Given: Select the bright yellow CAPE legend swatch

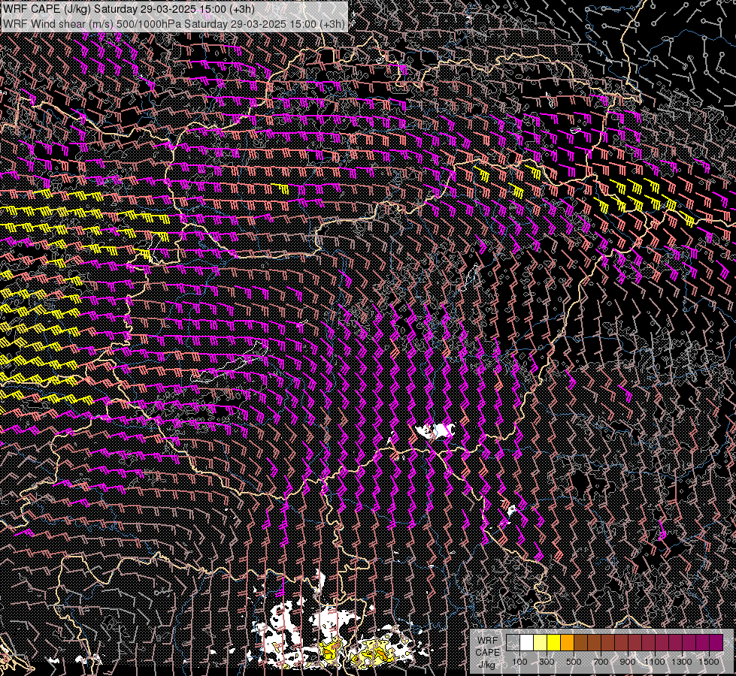Looking at the screenshot, I should click(x=554, y=642).
